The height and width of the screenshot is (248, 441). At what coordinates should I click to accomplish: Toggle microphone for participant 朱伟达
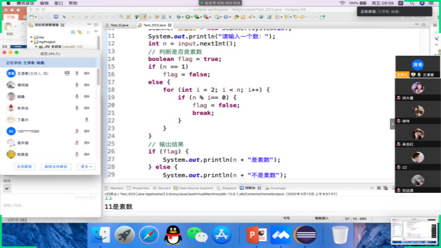76,108
